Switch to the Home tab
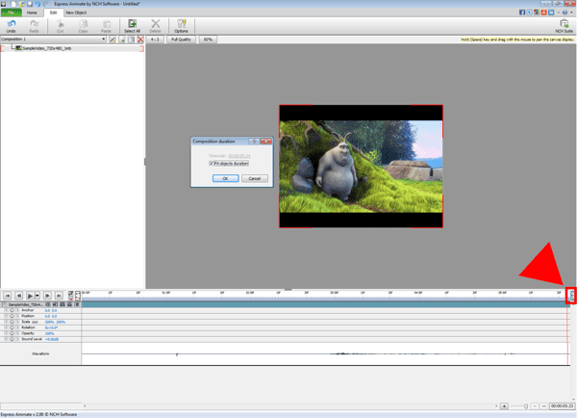Viewport: 577px width, 418px height. pyautogui.click(x=32, y=13)
